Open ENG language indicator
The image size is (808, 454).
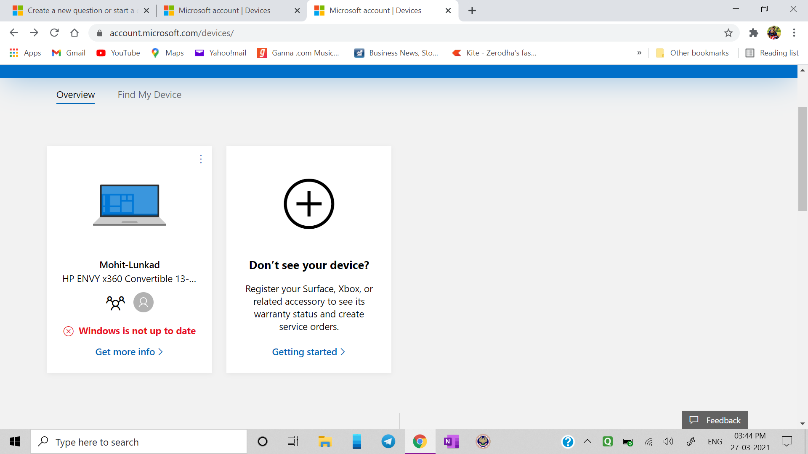tap(715, 441)
